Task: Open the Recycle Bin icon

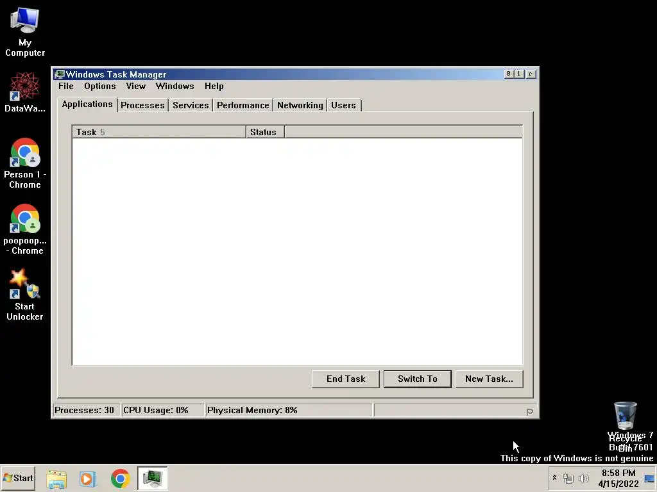Action: [625, 426]
